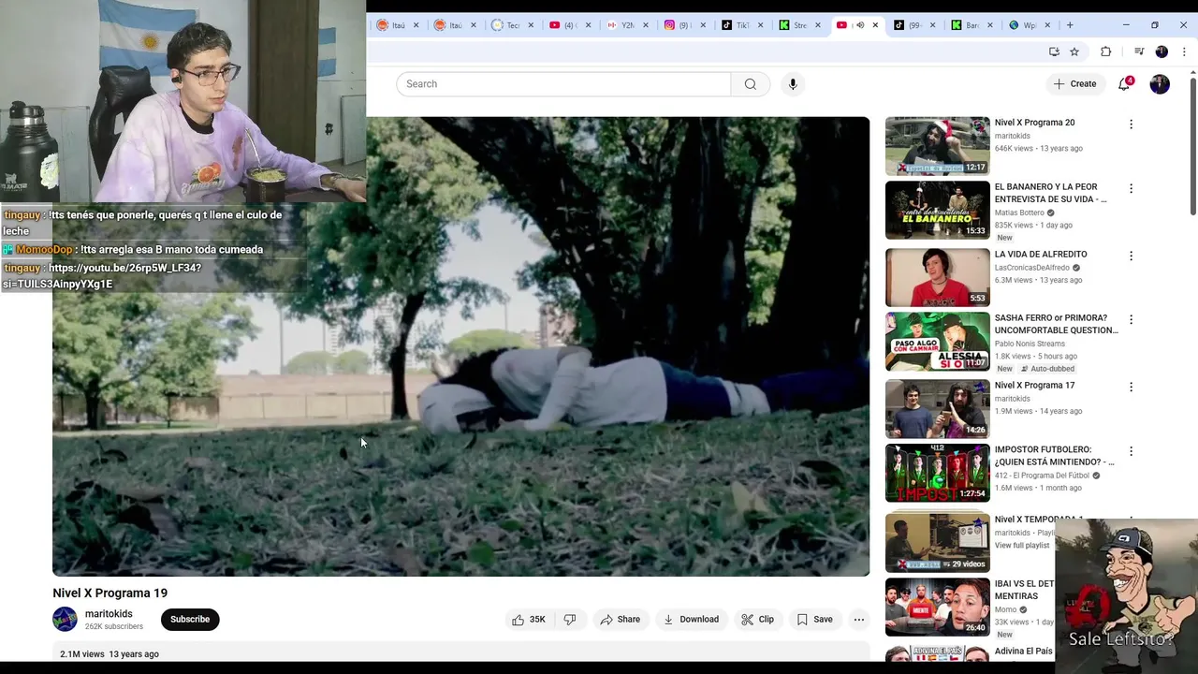Open the Nivel X Programa 20 thumbnail
The width and height of the screenshot is (1198, 674).
pyautogui.click(x=937, y=146)
